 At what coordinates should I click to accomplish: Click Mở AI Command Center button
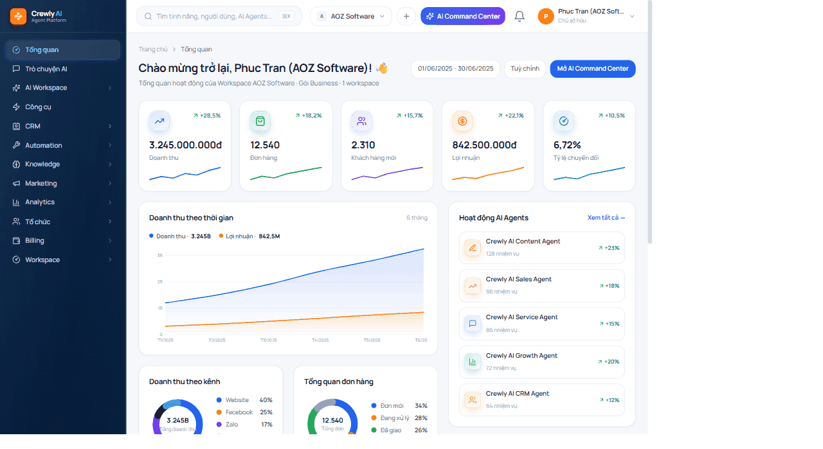point(593,69)
